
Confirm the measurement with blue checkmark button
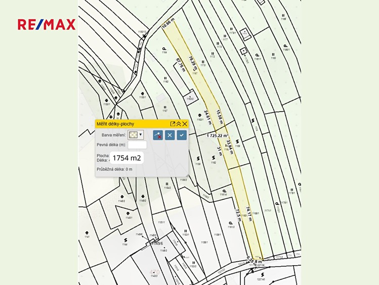coord(182,135)
